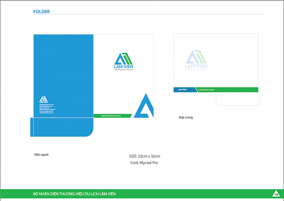Click the faded logo on the inside spread
This screenshot has width=284, height=201.
click(196, 59)
